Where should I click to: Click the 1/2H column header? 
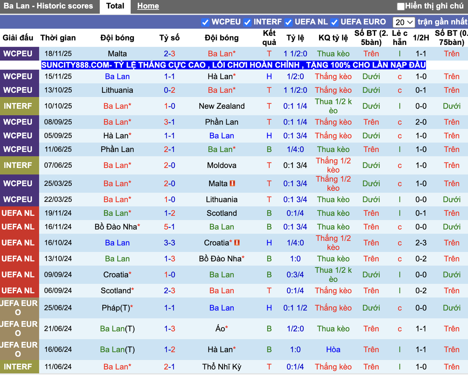pos(421,38)
